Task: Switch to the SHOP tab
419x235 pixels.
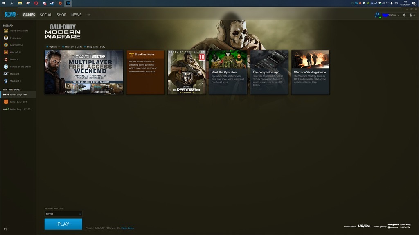Action: tap(61, 15)
